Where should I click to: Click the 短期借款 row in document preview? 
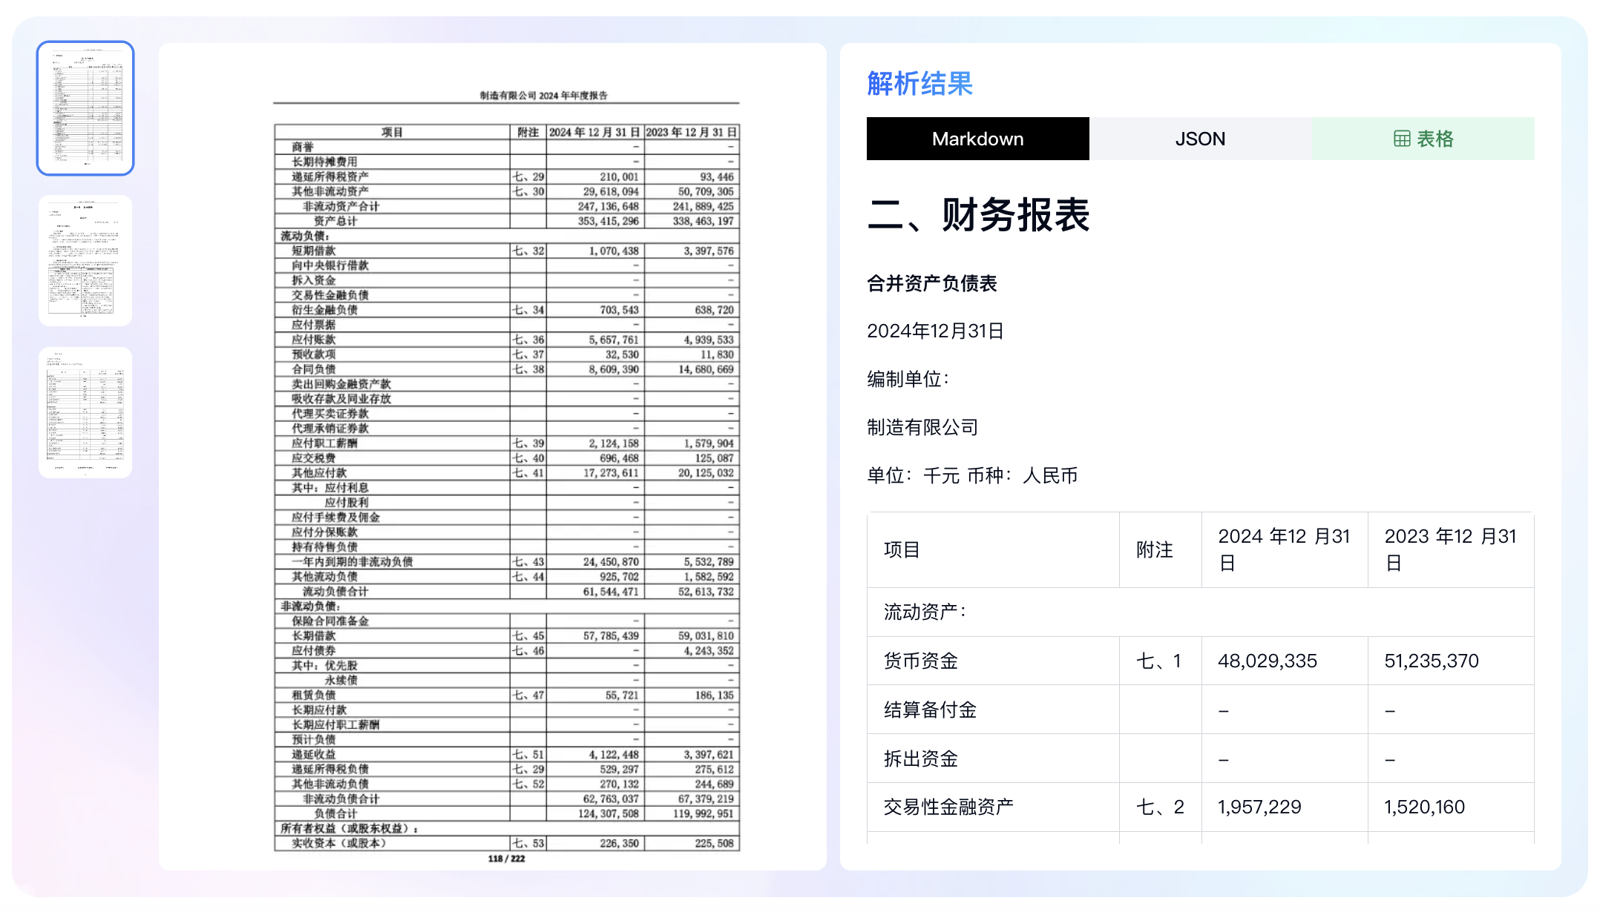314,251
